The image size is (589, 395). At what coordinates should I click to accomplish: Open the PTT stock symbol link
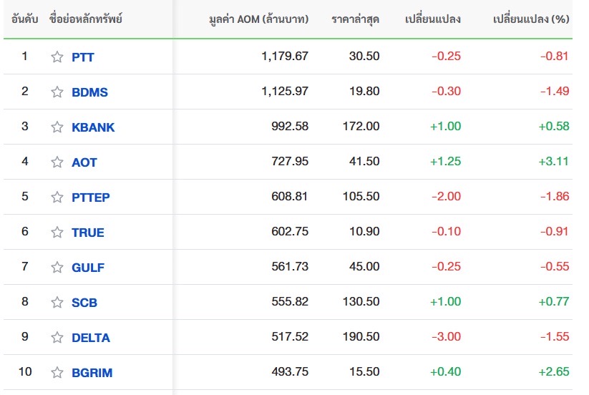[83, 57]
